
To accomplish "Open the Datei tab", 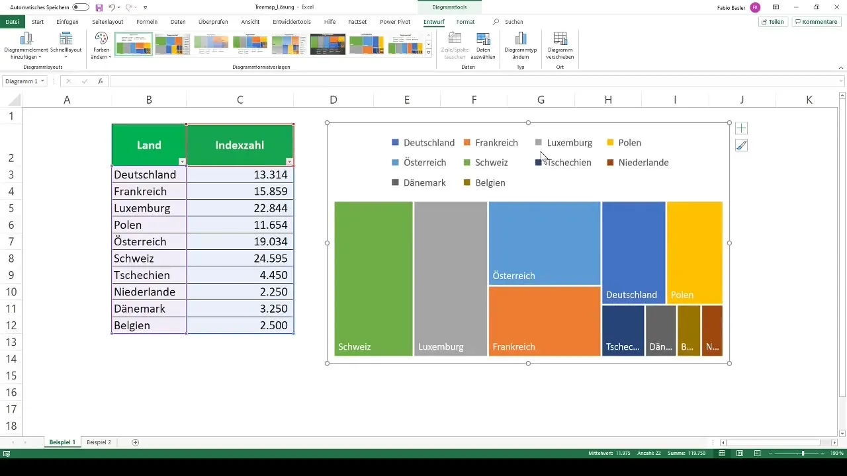I will tap(12, 22).
